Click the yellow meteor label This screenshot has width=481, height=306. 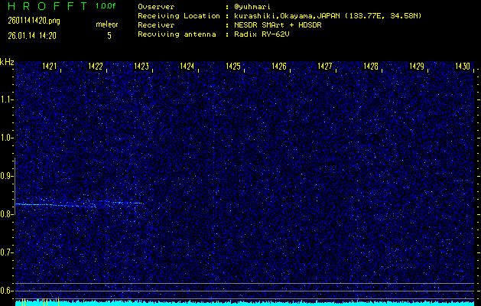pos(106,24)
